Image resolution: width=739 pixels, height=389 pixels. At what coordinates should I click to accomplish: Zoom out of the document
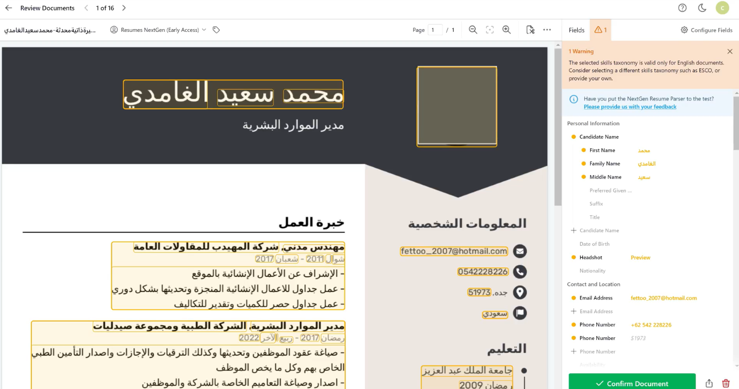point(473,30)
